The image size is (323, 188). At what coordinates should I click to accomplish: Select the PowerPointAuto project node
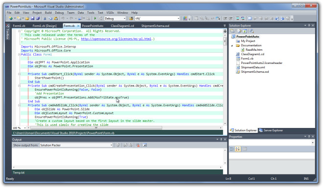pyautogui.click(x=248, y=37)
